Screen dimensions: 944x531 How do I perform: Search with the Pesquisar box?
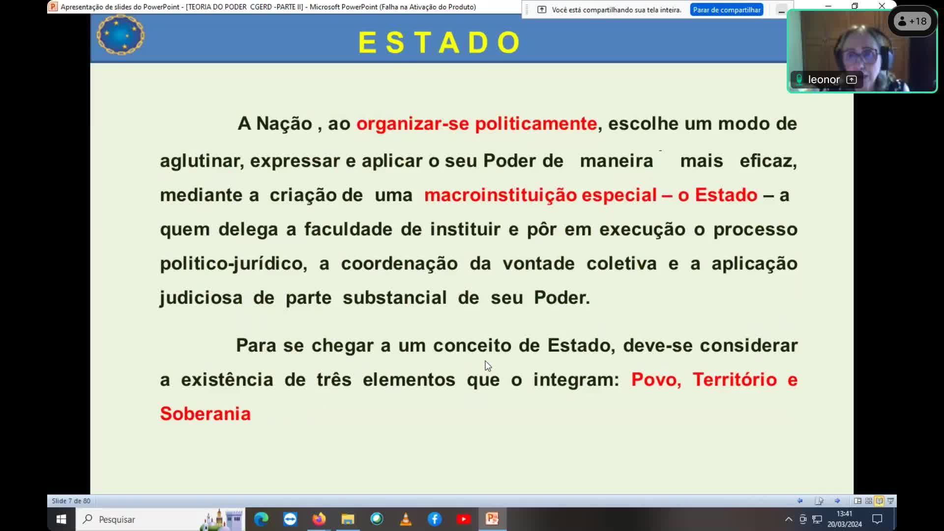pyautogui.click(x=160, y=519)
